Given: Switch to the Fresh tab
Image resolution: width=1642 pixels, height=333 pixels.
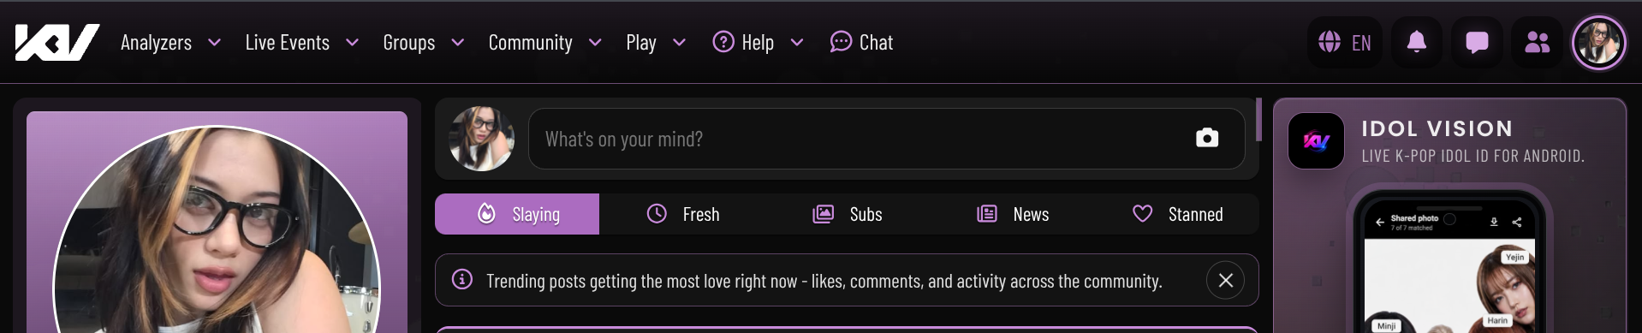Looking at the screenshot, I should [x=682, y=214].
